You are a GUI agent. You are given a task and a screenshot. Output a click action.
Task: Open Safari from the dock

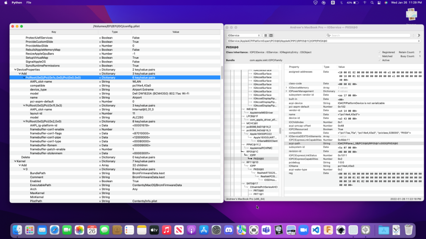(x=54, y=230)
